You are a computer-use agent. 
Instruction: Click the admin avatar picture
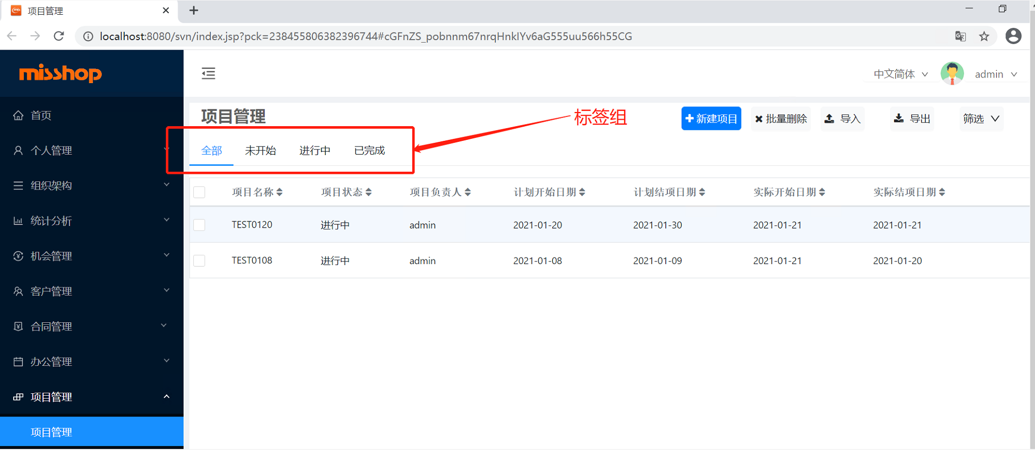click(952, 74)
